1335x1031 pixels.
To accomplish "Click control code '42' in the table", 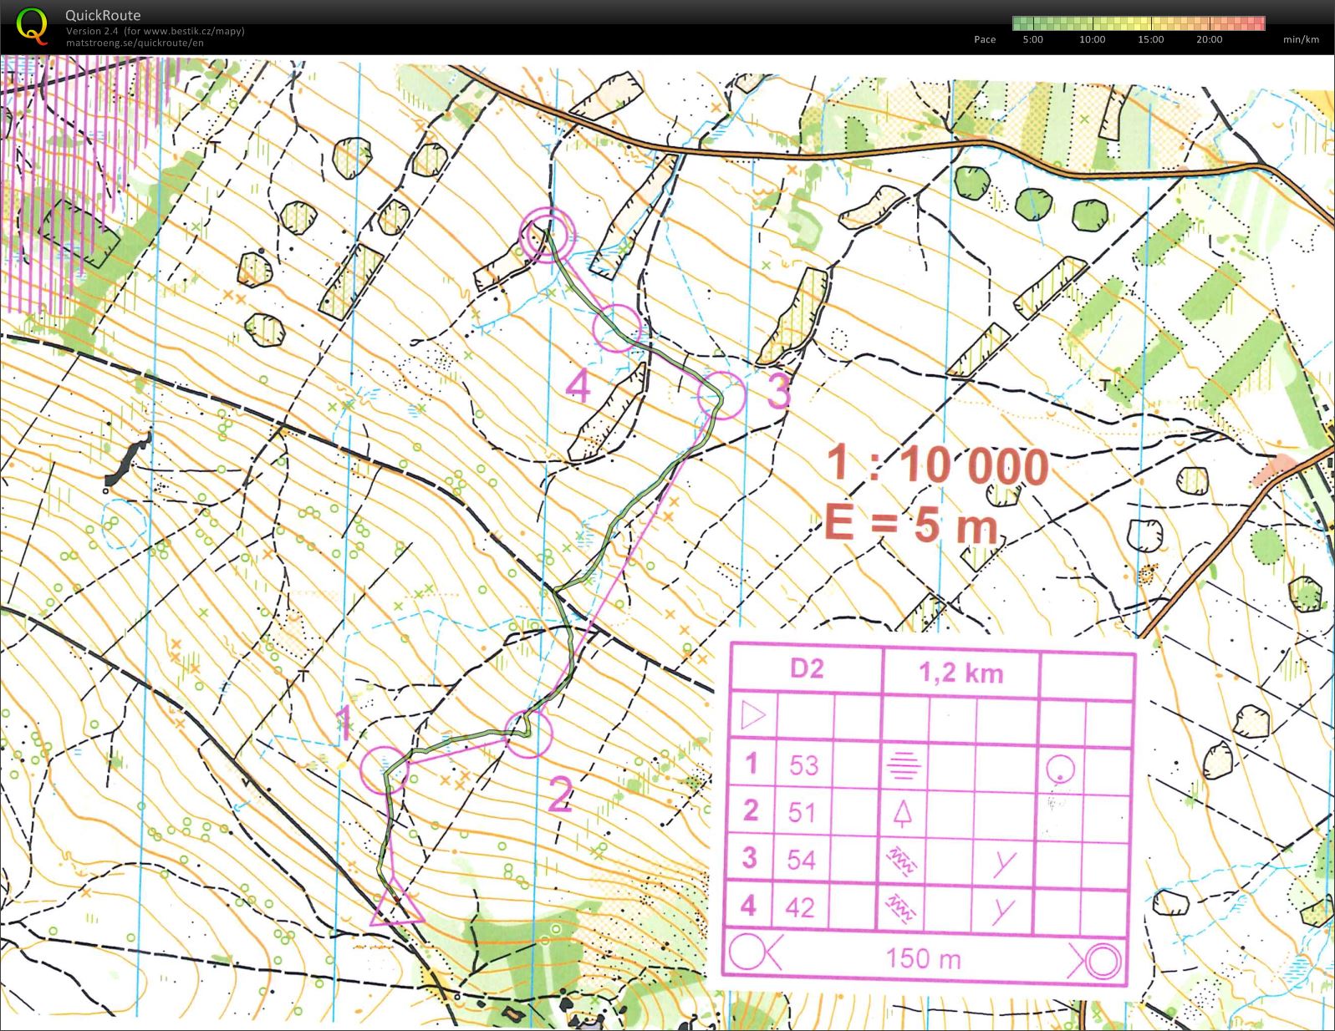I will coord(799,907).
